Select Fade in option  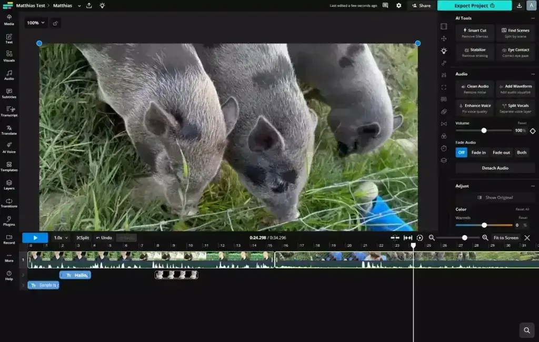click(x=478, y=153)
